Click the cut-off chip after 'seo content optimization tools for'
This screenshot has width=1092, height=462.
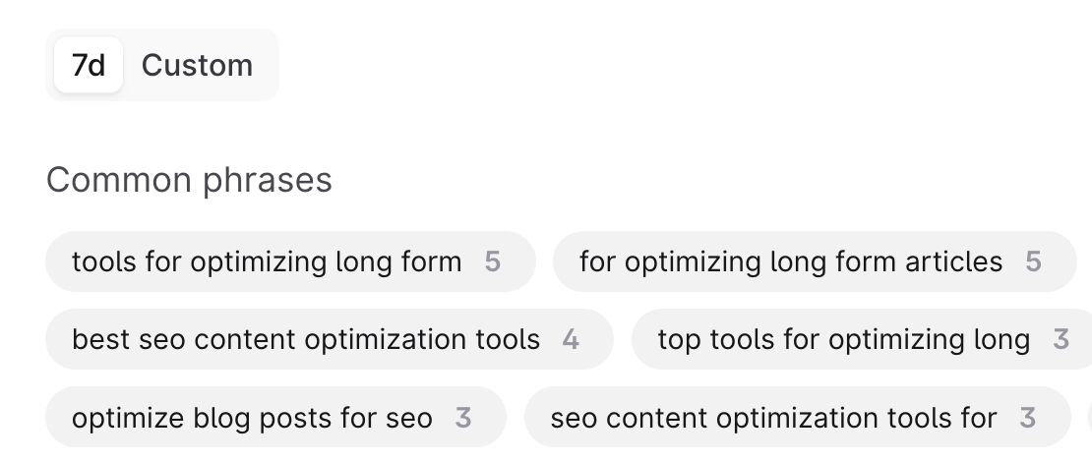tap(1089, 418)
